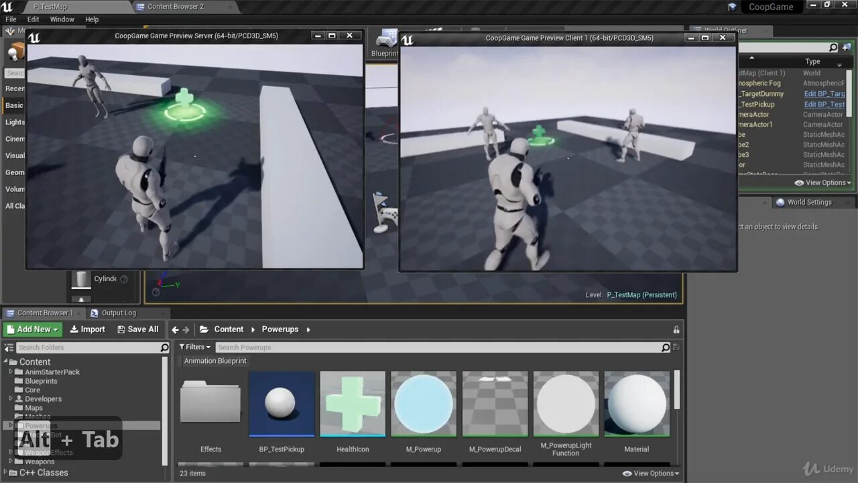
Task: Click the magnifier icon in Search Powerups
Action: 666,347
